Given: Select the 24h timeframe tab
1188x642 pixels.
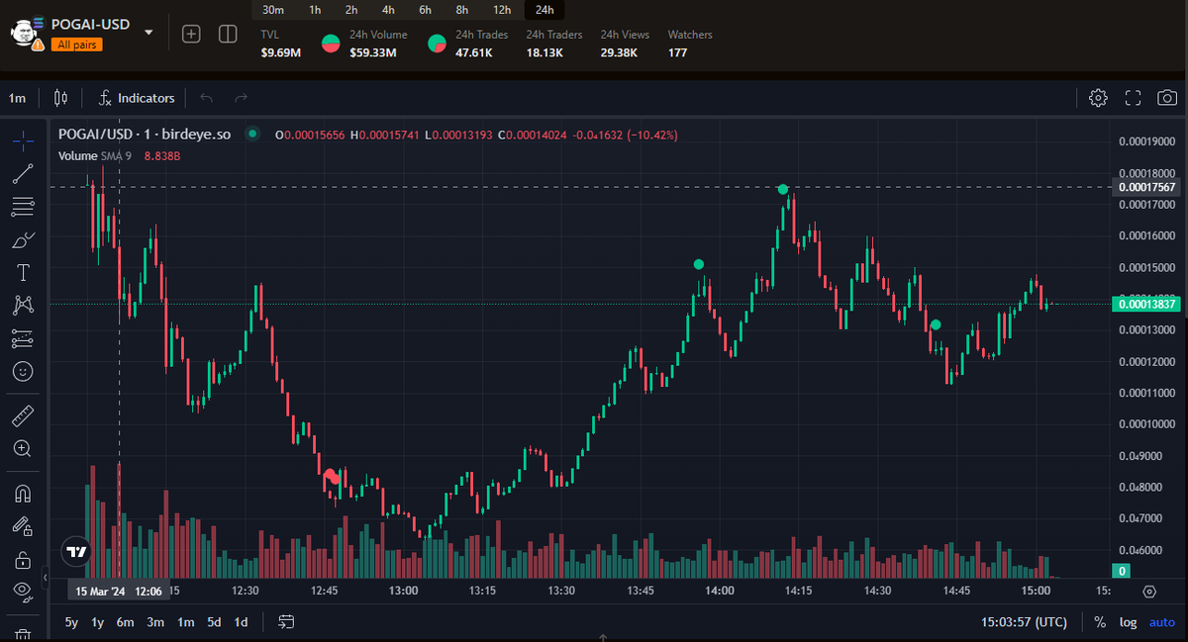Looking at the screenshot, I should point(544,9).
